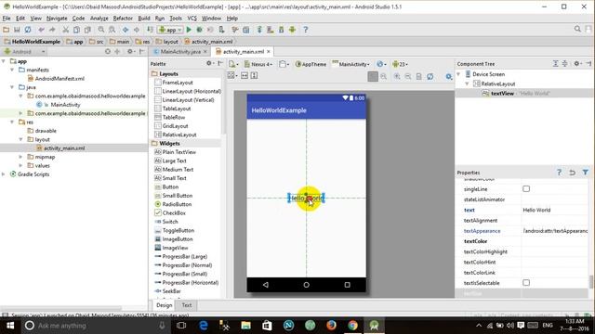Toggle the singleLine checkbox
The width and height of the screenshot is (595, 334).
526,188
